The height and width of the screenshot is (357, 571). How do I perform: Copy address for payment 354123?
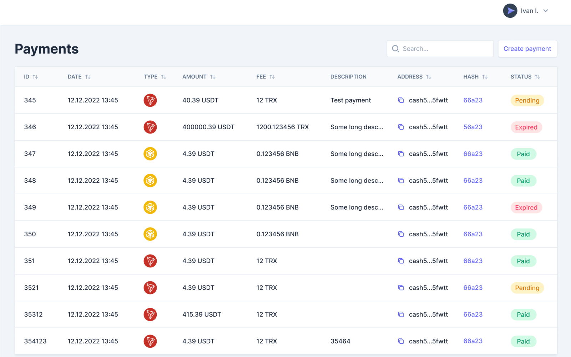tap(401, 341)
